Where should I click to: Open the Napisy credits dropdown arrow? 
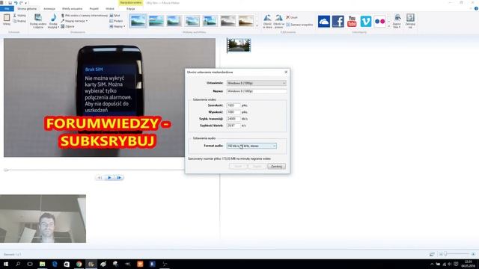(124, 27)
